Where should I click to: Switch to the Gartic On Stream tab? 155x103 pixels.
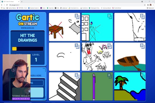coord(10,2)
